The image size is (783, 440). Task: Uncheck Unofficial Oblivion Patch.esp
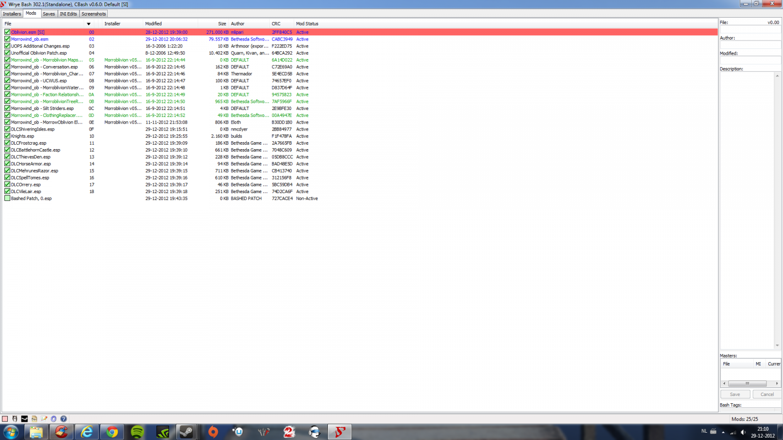click(x=7, y=53)
